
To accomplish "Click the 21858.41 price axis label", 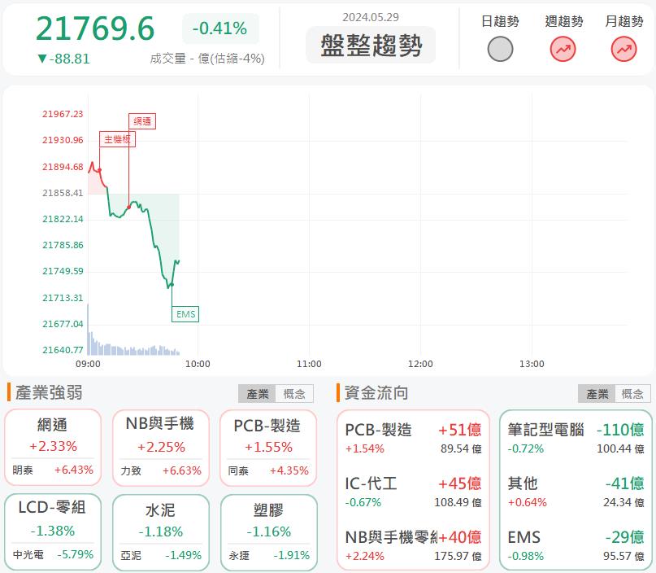I will 63,193.
